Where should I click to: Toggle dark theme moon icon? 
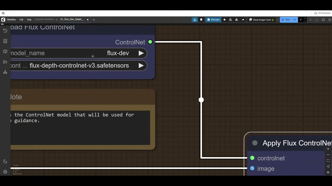coord(5,161)
